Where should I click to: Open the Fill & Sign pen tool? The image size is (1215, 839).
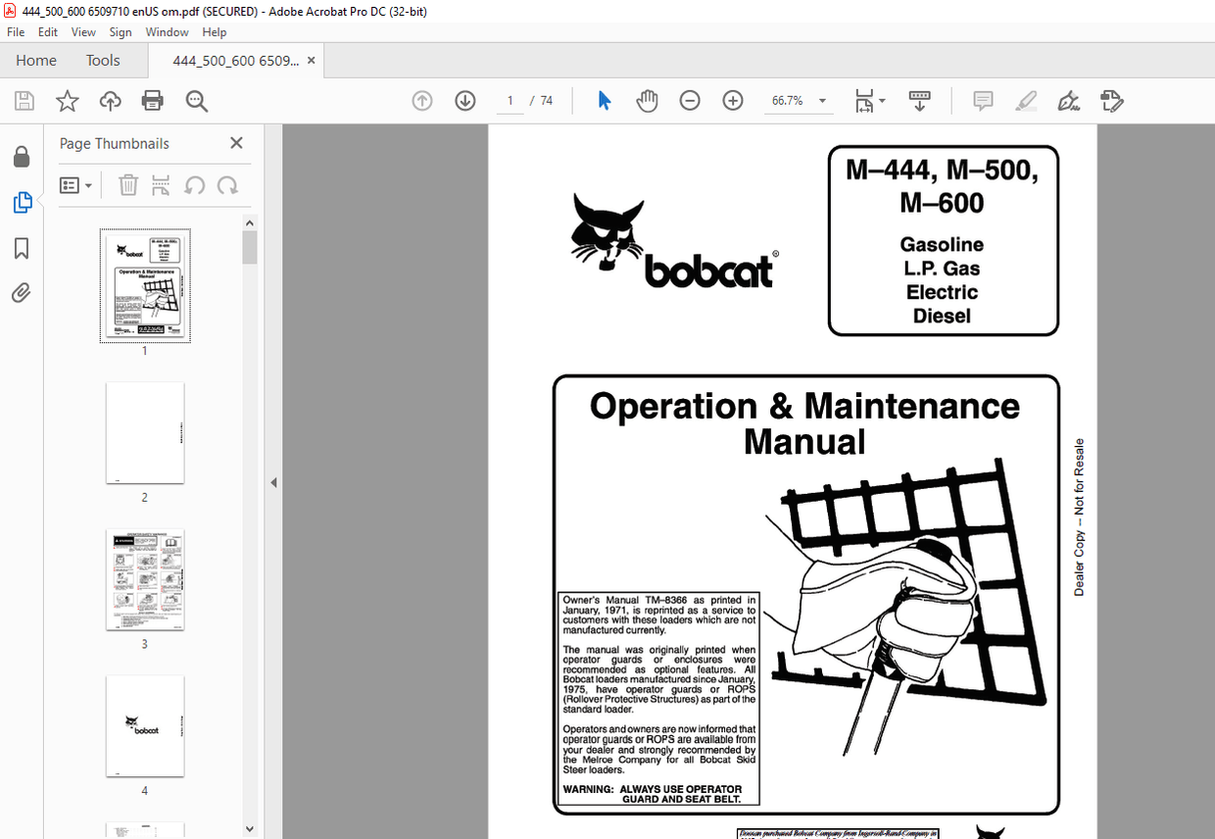[x=1068, y=101]
